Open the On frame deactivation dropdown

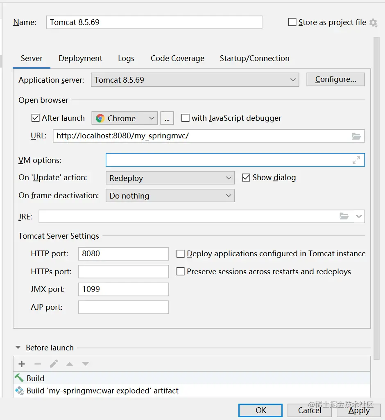coord(170,196)
